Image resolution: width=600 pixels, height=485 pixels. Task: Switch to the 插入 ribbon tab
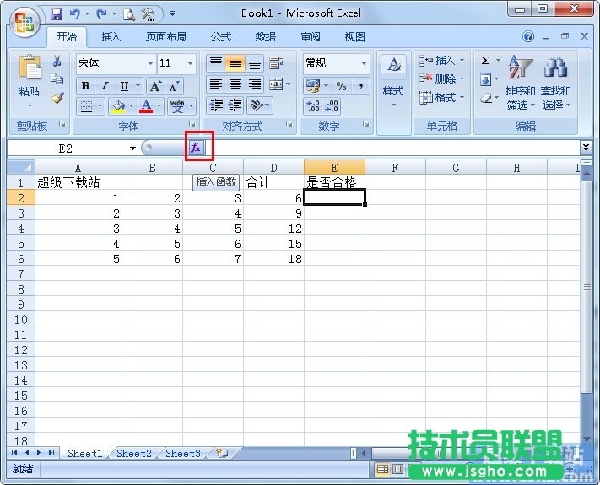point(111,37)
